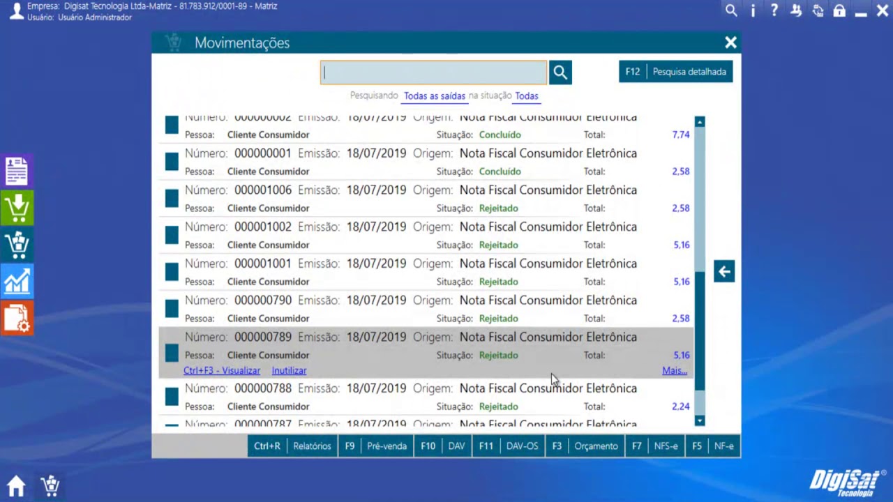Screen dimensions: 893x502
Task: Open the F7 NFS-e button
Action: pos(654,446)
